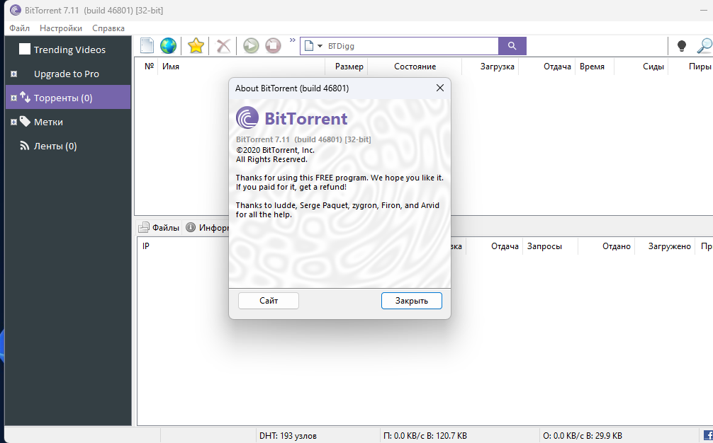Open search engine dropdown arrow in search box
This screenshot has height=443, width=713.
320,46
